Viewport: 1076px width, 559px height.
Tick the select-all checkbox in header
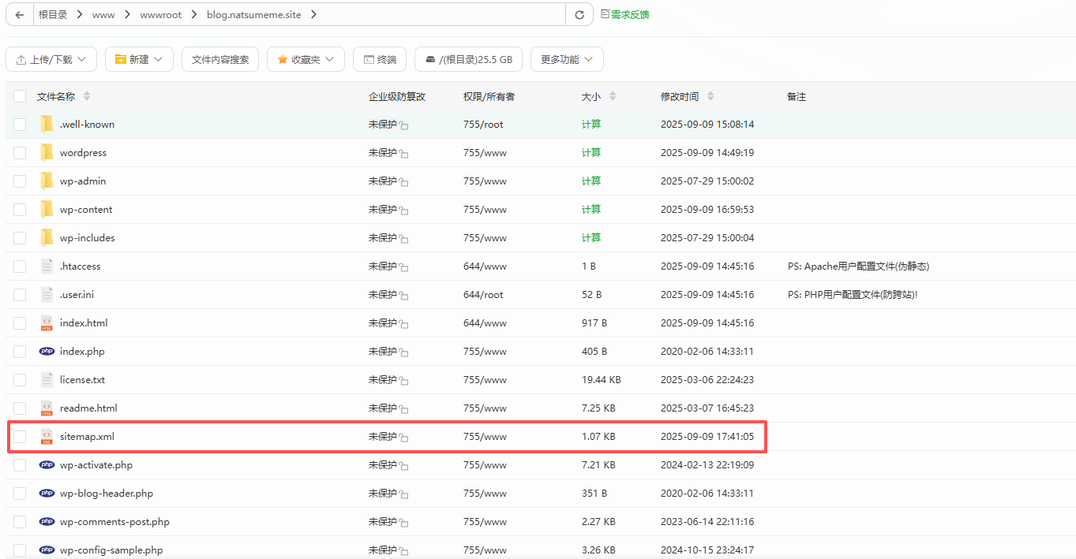(x=20, y=96)
